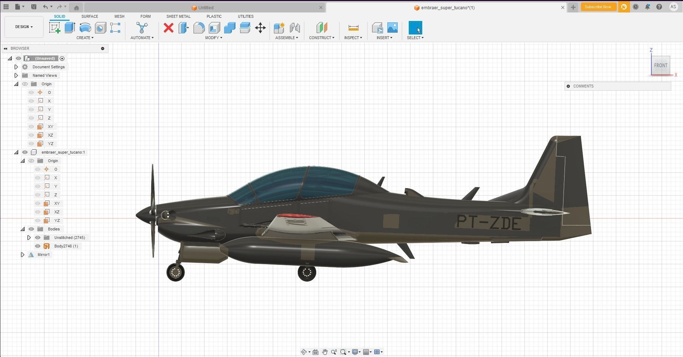Open a new design tab with plus
Screen dimensions: 683x357
click(573, 7)
